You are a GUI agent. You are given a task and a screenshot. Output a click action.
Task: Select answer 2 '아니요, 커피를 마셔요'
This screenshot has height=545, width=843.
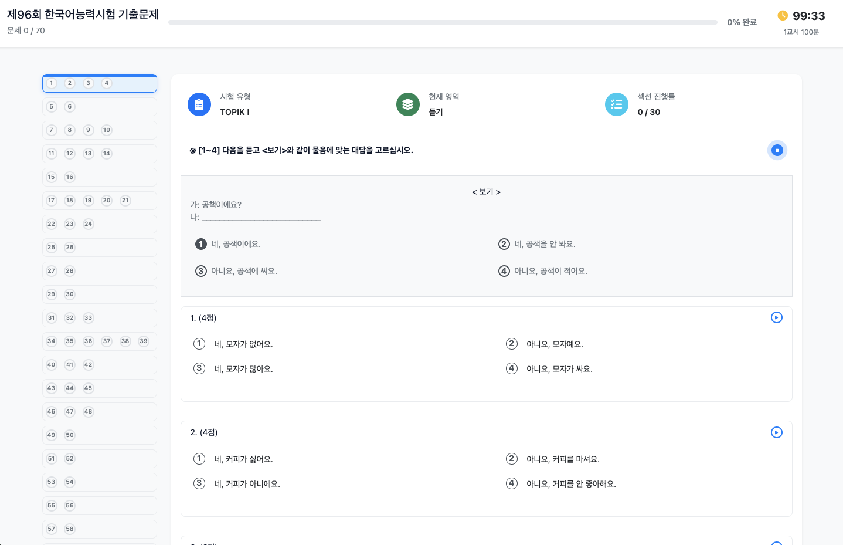click(x=512, y=459)
